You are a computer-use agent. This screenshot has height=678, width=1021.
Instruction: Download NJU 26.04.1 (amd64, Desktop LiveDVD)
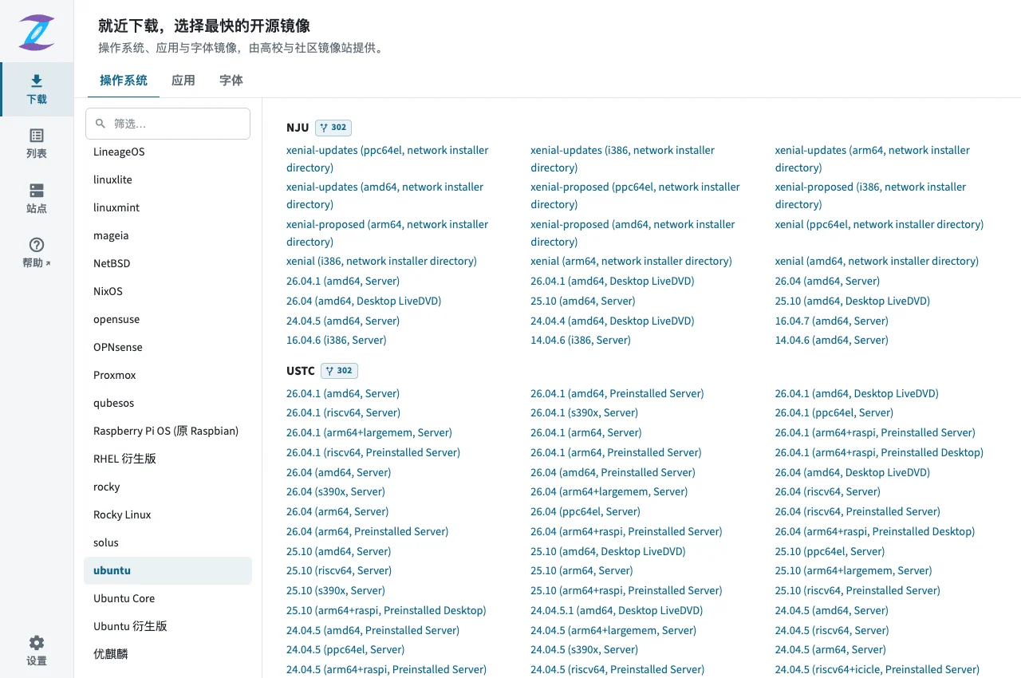pos(613,282)
